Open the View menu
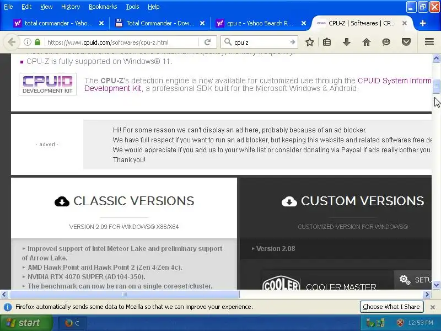The height and width of the screenshot is (331, 441). point(46,7)
